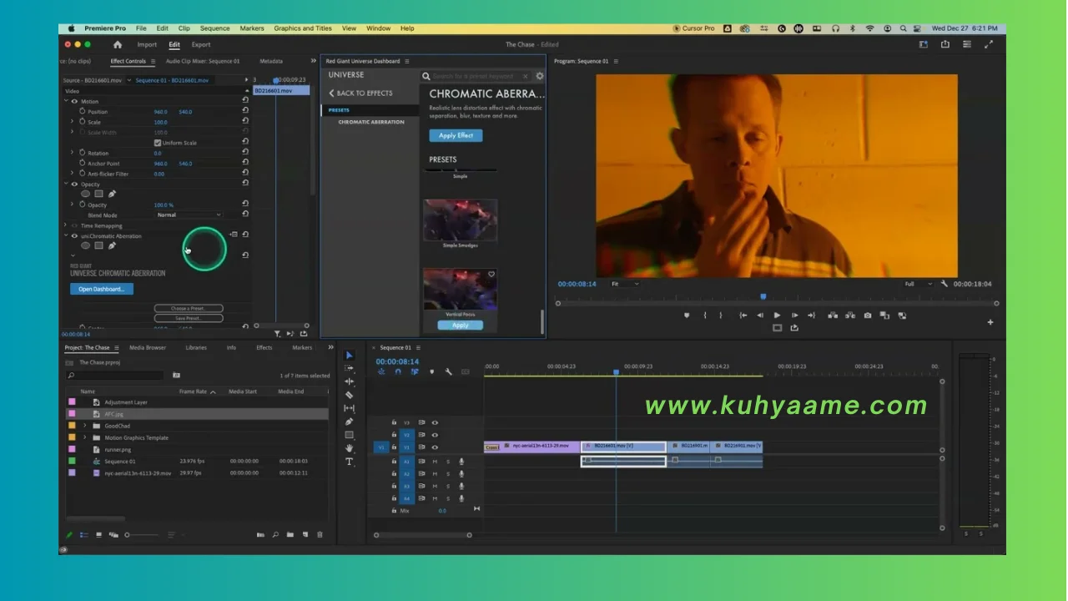This screenshot has width=1068, height=601.
Task: Click Apply Effect button
Action: pyautogui.click(x=456, y=135)
